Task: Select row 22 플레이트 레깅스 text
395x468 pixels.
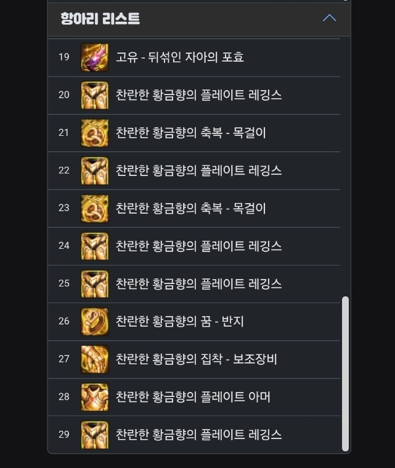Action: point(242,170)
